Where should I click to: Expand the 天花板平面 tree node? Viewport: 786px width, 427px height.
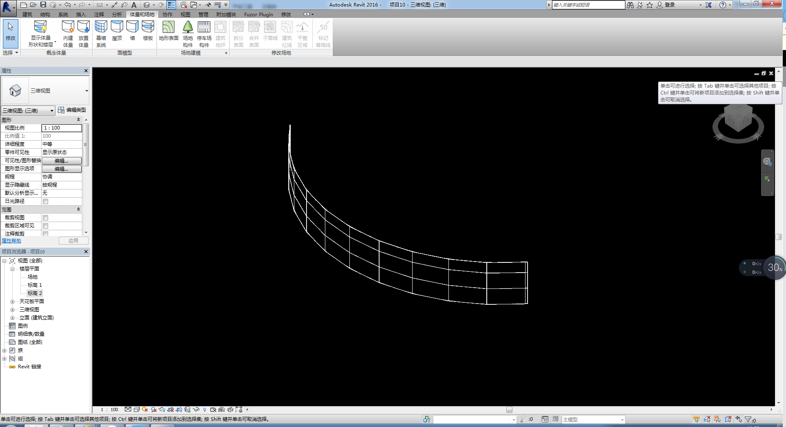pos(13,302)
